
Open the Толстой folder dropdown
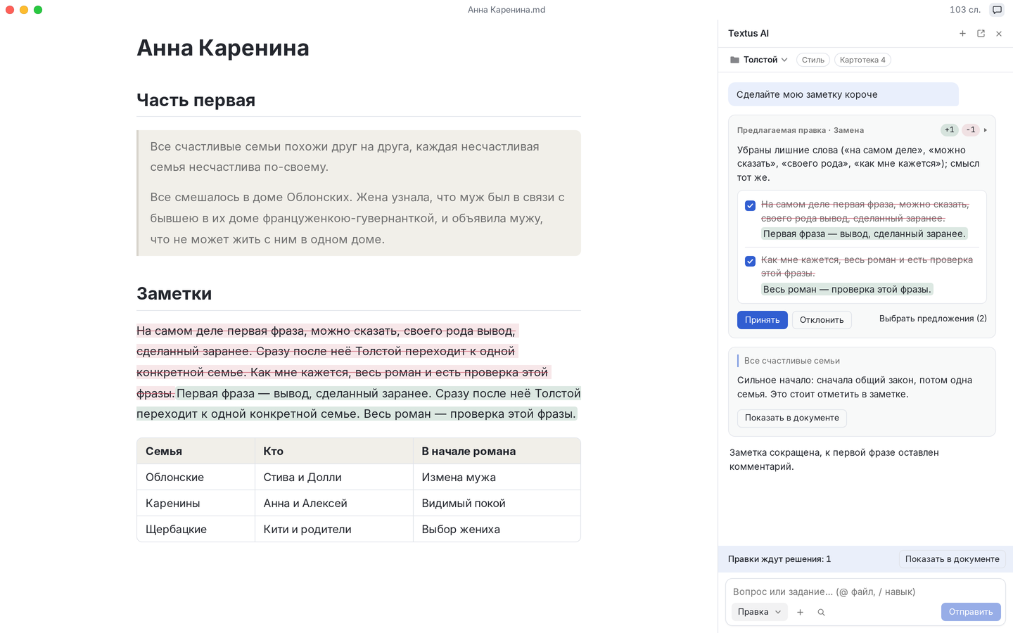point(759,60)
